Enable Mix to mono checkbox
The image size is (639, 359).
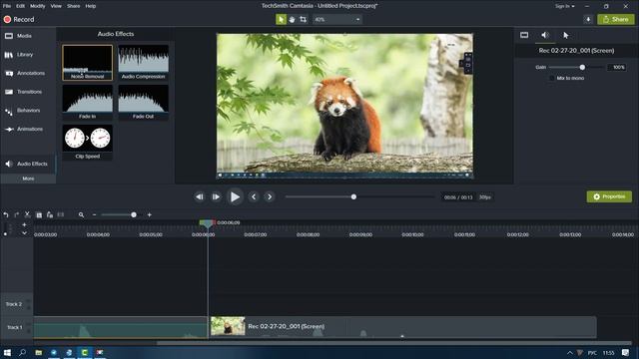coord(552,78)
